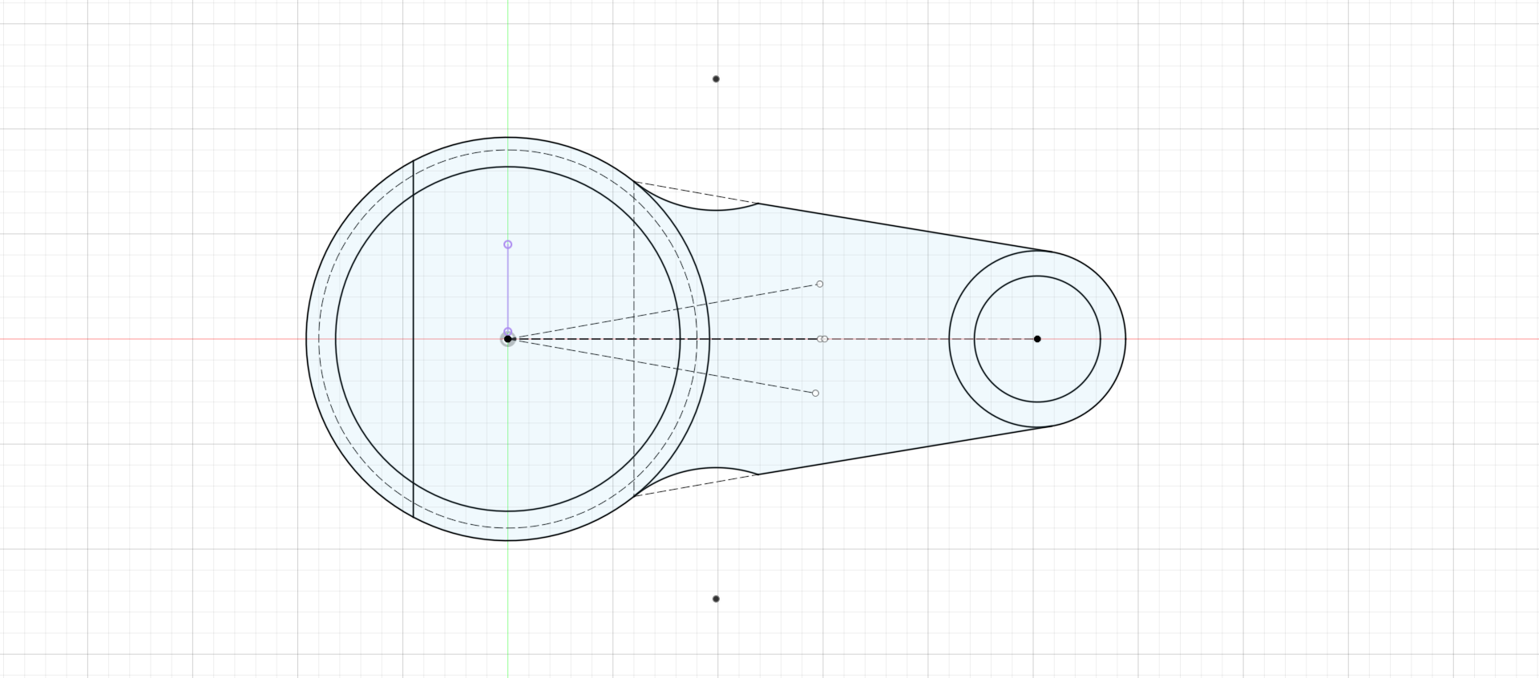Select the purple vertical line segment
Image resolution: width=1539 pixels, height=678 pixels.
507,287
